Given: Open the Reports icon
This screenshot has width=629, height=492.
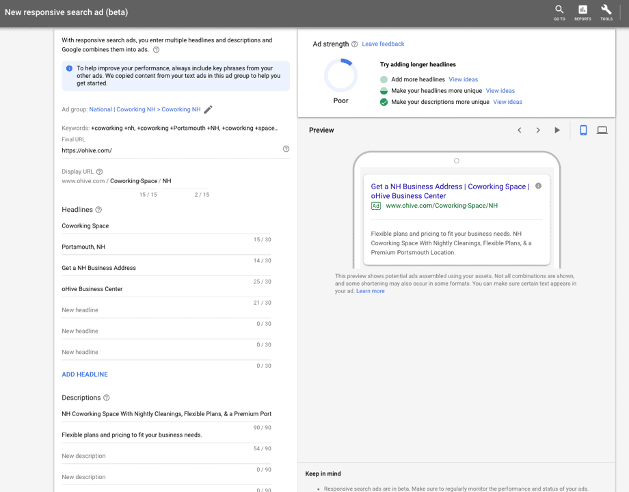Looking at the screenshot, I should [583, 12].
